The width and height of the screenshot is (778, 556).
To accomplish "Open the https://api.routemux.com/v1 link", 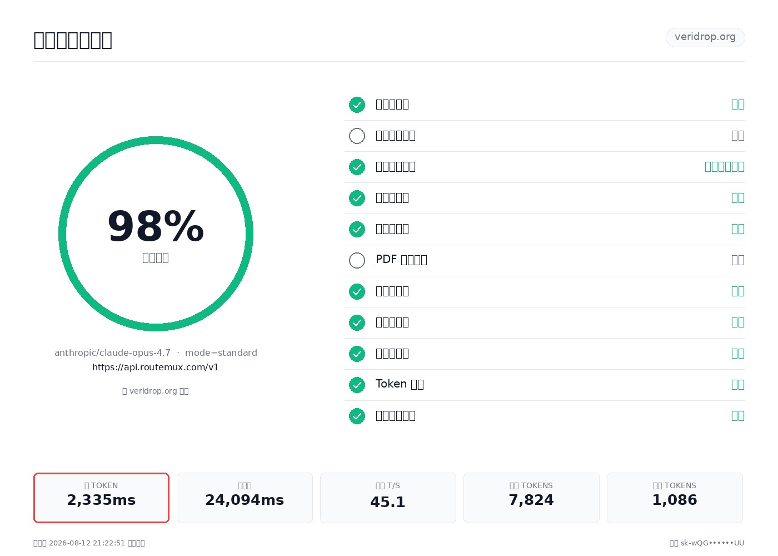I will (156, 367).
